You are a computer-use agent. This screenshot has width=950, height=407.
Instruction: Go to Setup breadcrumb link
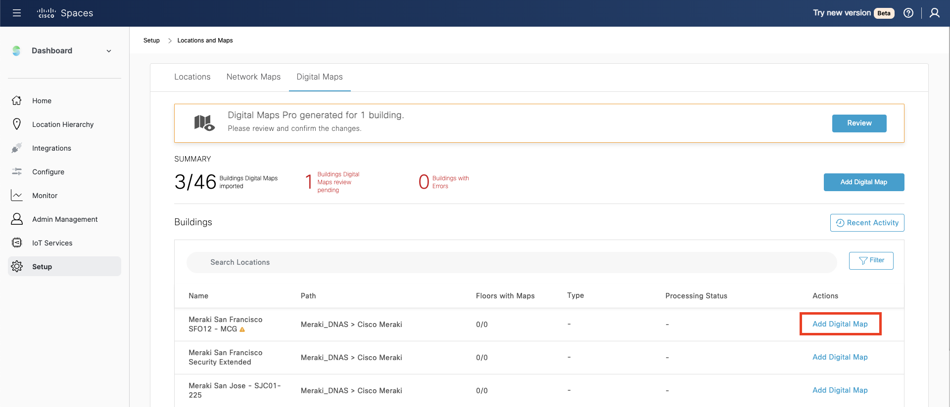pos(151,41)
